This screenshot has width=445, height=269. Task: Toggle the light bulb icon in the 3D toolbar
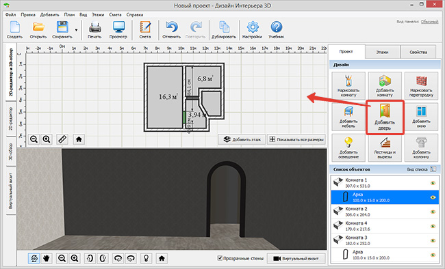(x=146, y=258)
